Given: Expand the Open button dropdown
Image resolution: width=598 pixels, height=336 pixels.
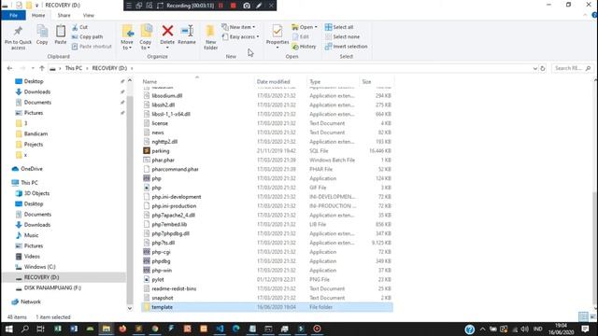Looking at the screenshot, I should point(316,27).
